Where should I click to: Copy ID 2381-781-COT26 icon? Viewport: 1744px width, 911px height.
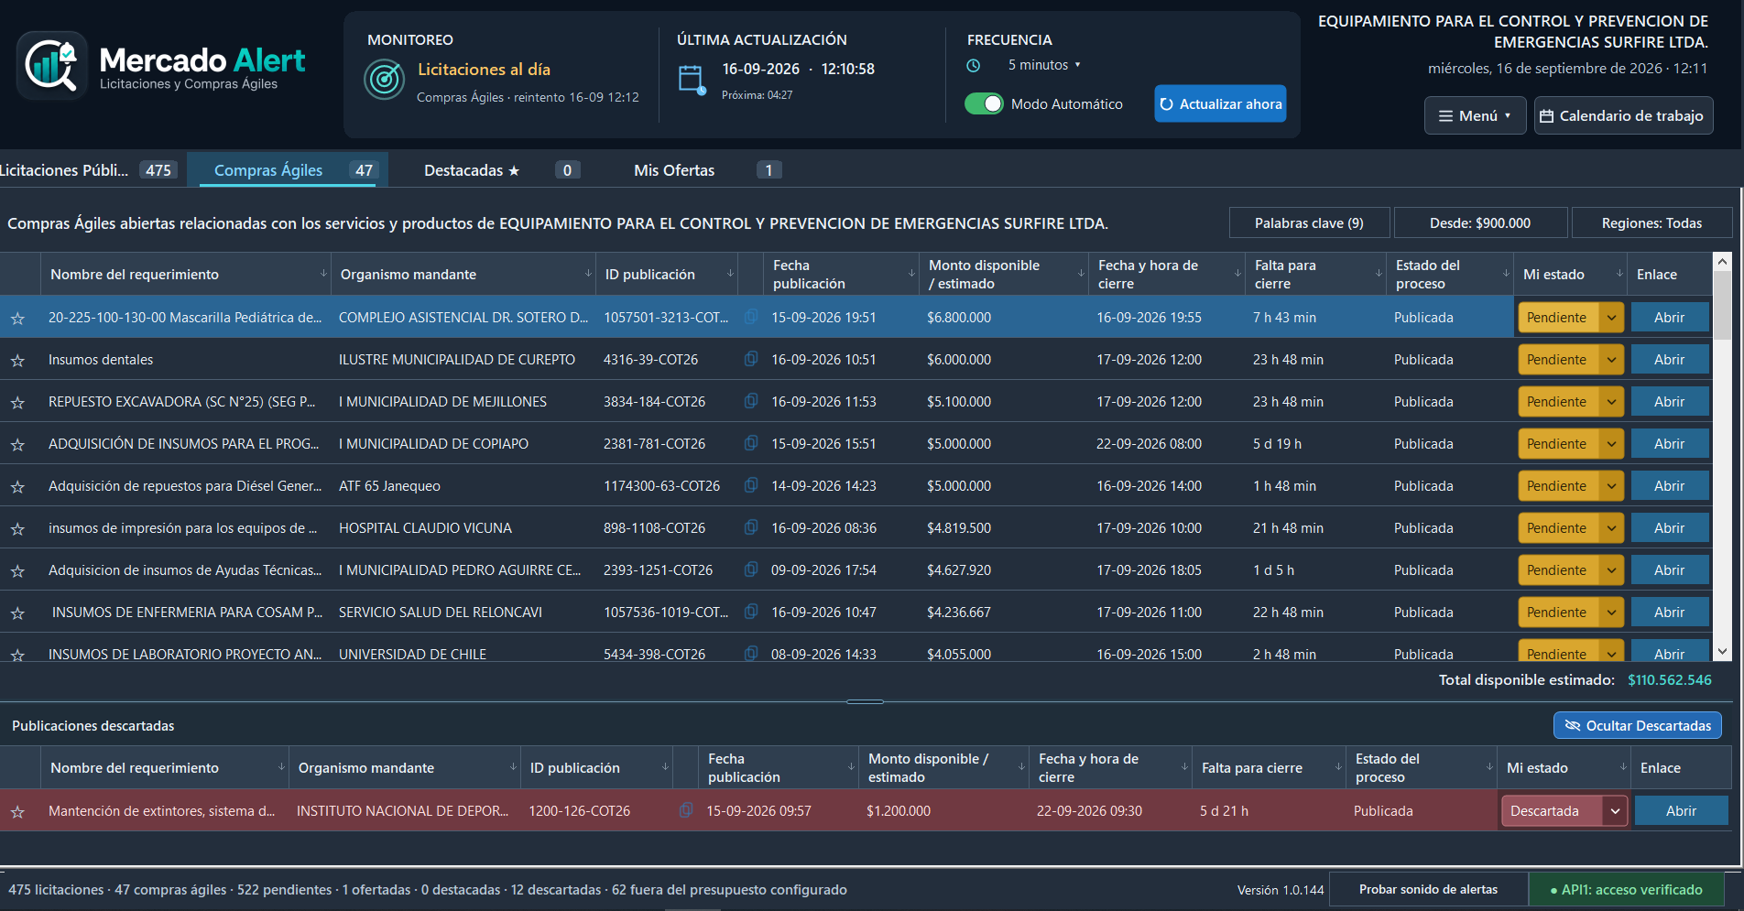pyautogui.click(x=751, y=443)
